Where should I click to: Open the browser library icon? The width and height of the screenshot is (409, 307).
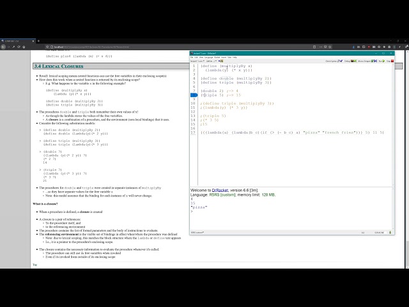coord(359,47)
